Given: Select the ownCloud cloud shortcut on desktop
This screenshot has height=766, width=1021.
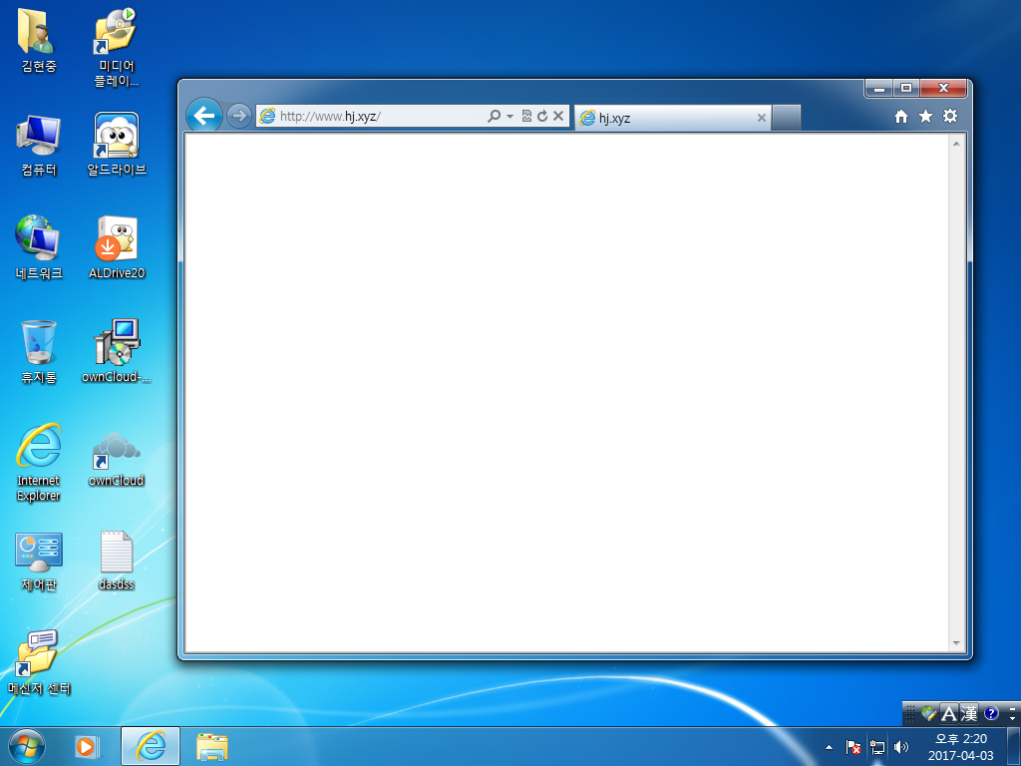Looking at the screenshot, I should click(117, 459).
